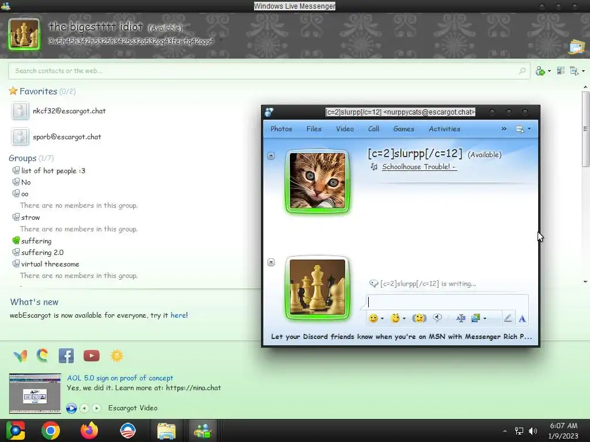The width and height of the screenshot is (590, 442).
Task: Open the Facebook icon
Action: pyautogui.click(x=66, y=356)
